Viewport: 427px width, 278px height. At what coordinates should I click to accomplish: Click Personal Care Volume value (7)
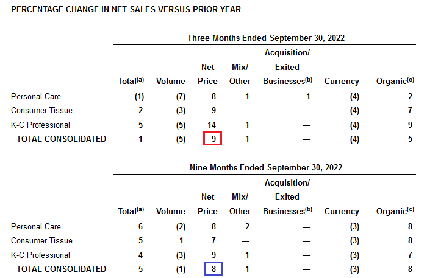[x=181, y=96]
